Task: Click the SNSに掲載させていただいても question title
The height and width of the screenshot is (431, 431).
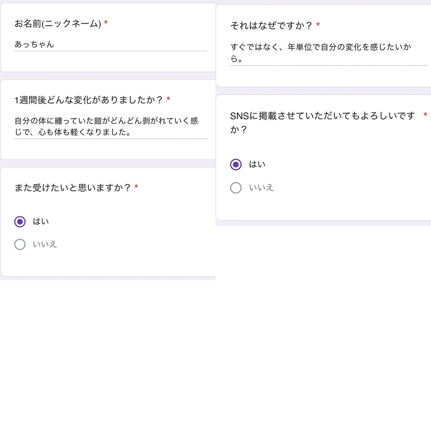Action: (323, 122)
